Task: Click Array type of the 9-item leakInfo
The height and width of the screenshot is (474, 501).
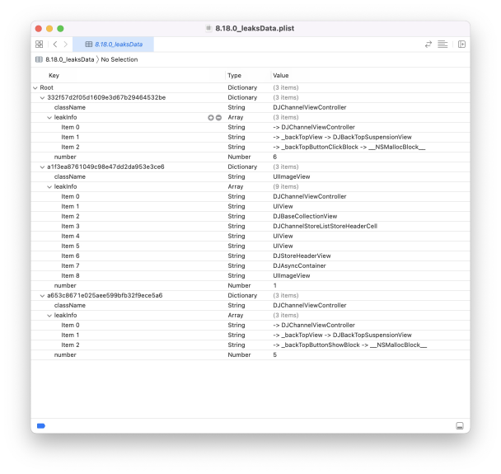Action: [236, 186]
